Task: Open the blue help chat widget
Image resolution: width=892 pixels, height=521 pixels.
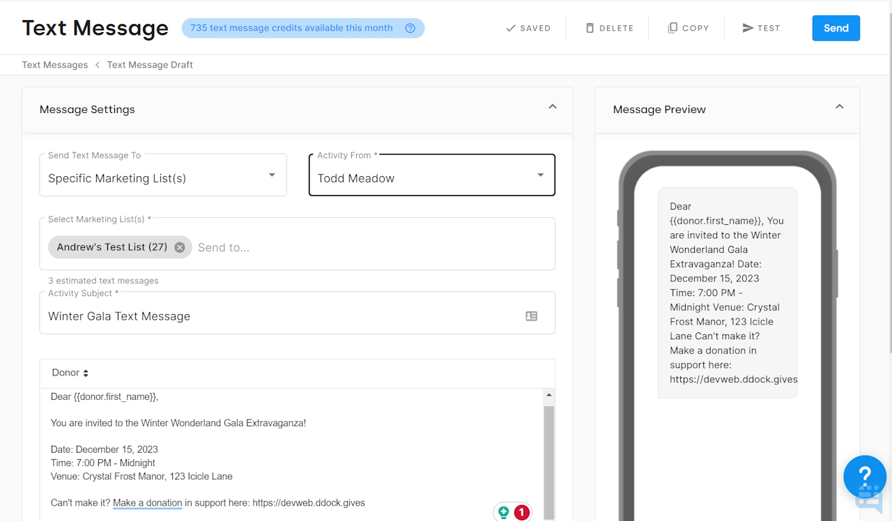Action: pos(865,477)
